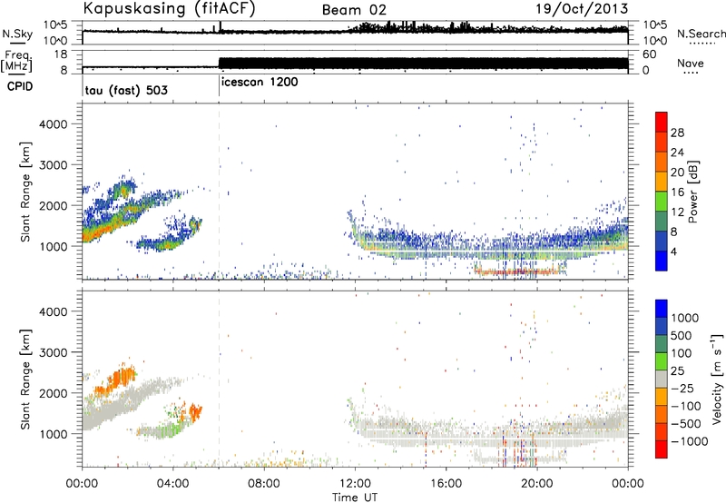Click the 'Nave' legend label
726x503 pixels.
point(691,63)
